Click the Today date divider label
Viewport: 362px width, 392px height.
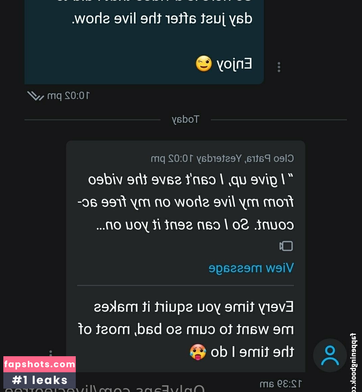click(186, 119)
